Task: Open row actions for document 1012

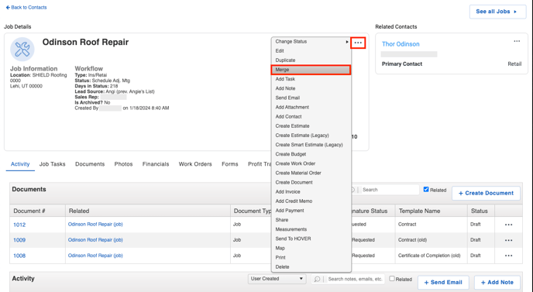Action: click(508, 225)
